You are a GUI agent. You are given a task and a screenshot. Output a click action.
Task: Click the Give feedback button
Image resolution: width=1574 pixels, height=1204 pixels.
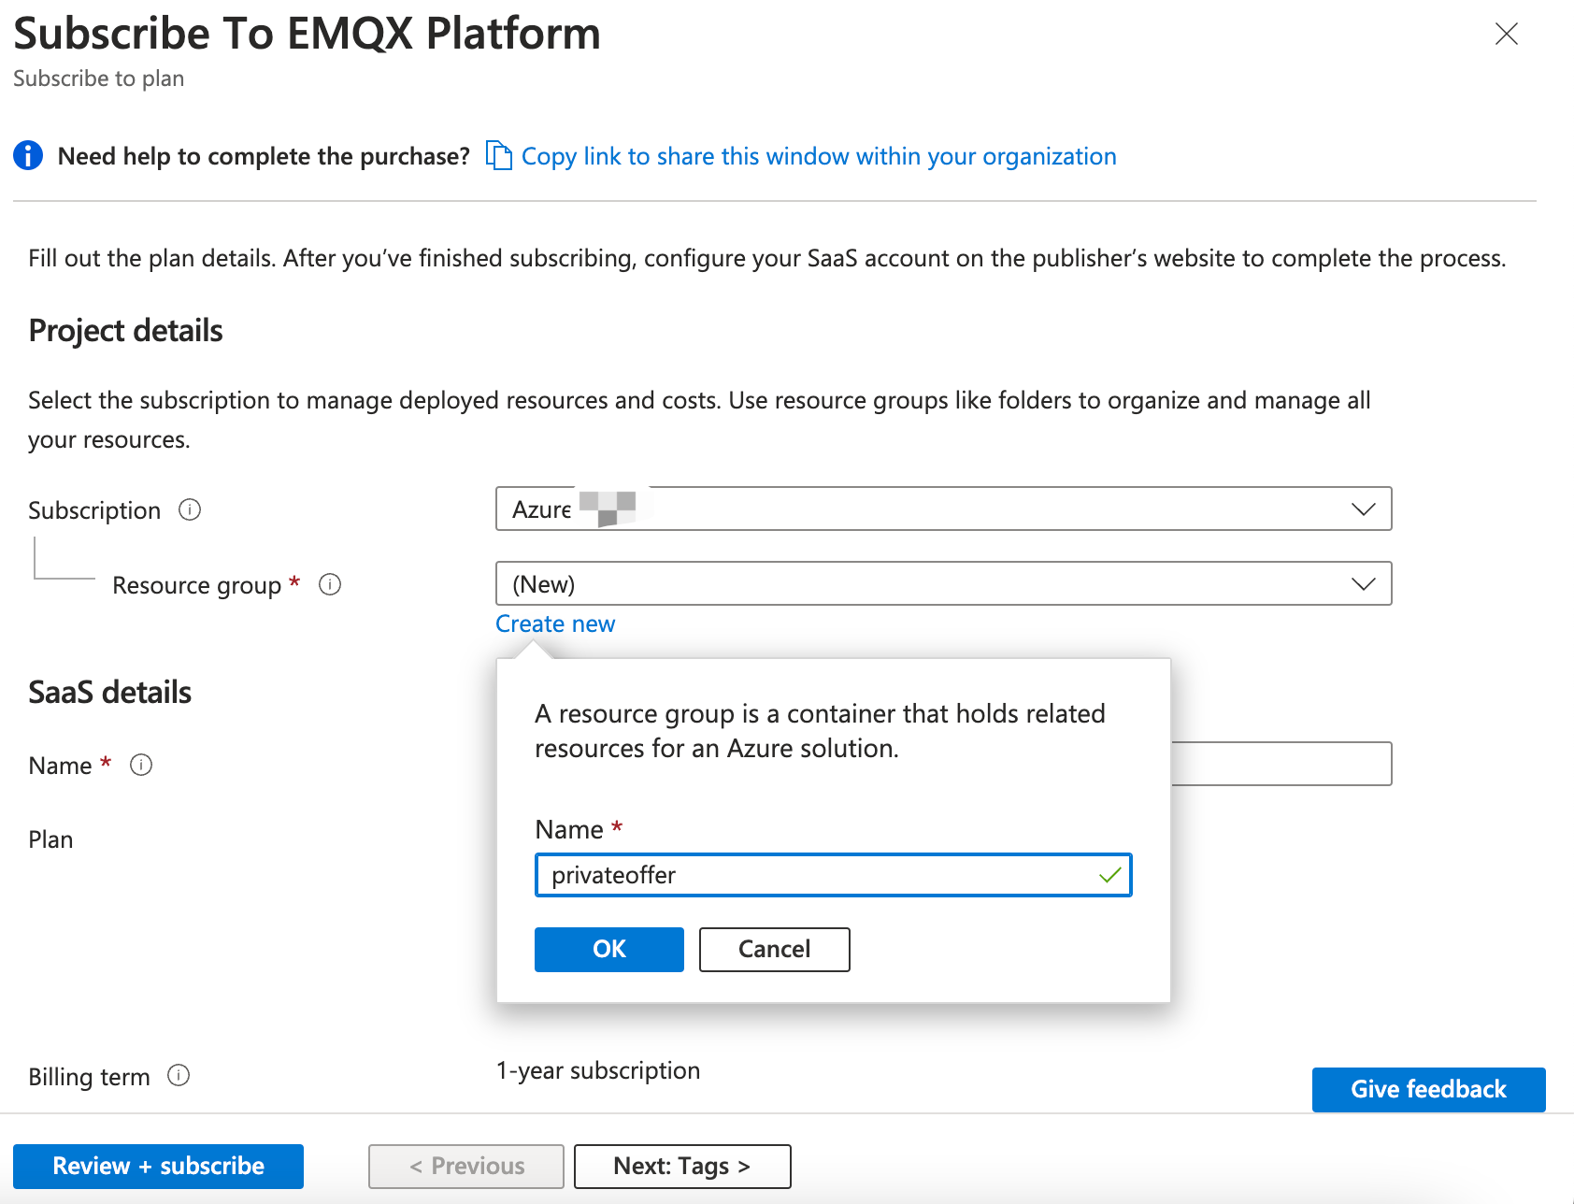(1428, 1089)
